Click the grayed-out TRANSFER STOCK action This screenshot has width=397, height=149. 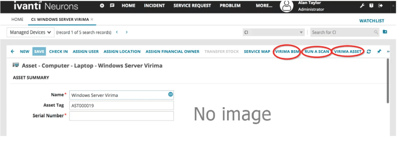[221, 51]
